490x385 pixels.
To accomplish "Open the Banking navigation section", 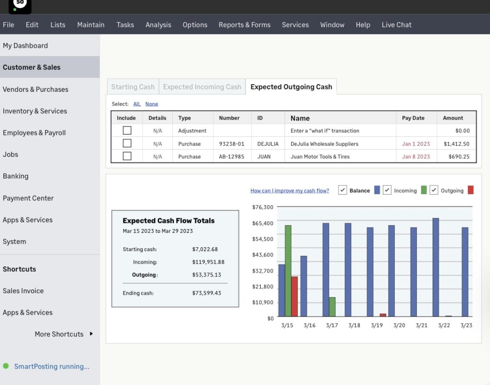I will point(16,176).
